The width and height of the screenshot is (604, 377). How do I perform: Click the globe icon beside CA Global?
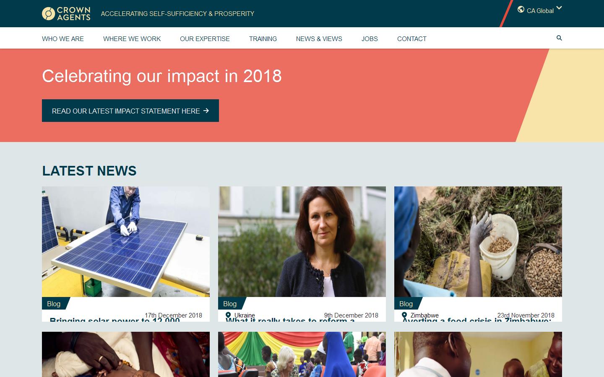[521, 10]
